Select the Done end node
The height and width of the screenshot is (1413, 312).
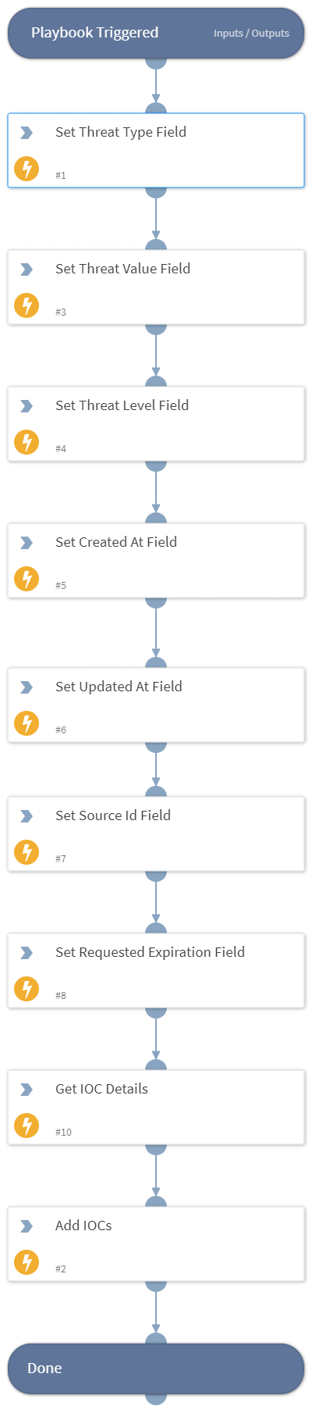tap(156, 1368)
